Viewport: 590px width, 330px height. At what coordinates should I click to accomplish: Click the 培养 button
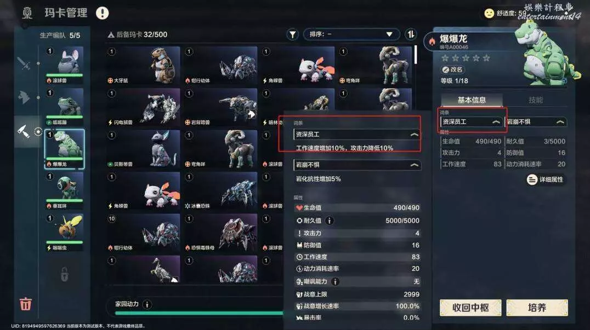coord(537,308)
